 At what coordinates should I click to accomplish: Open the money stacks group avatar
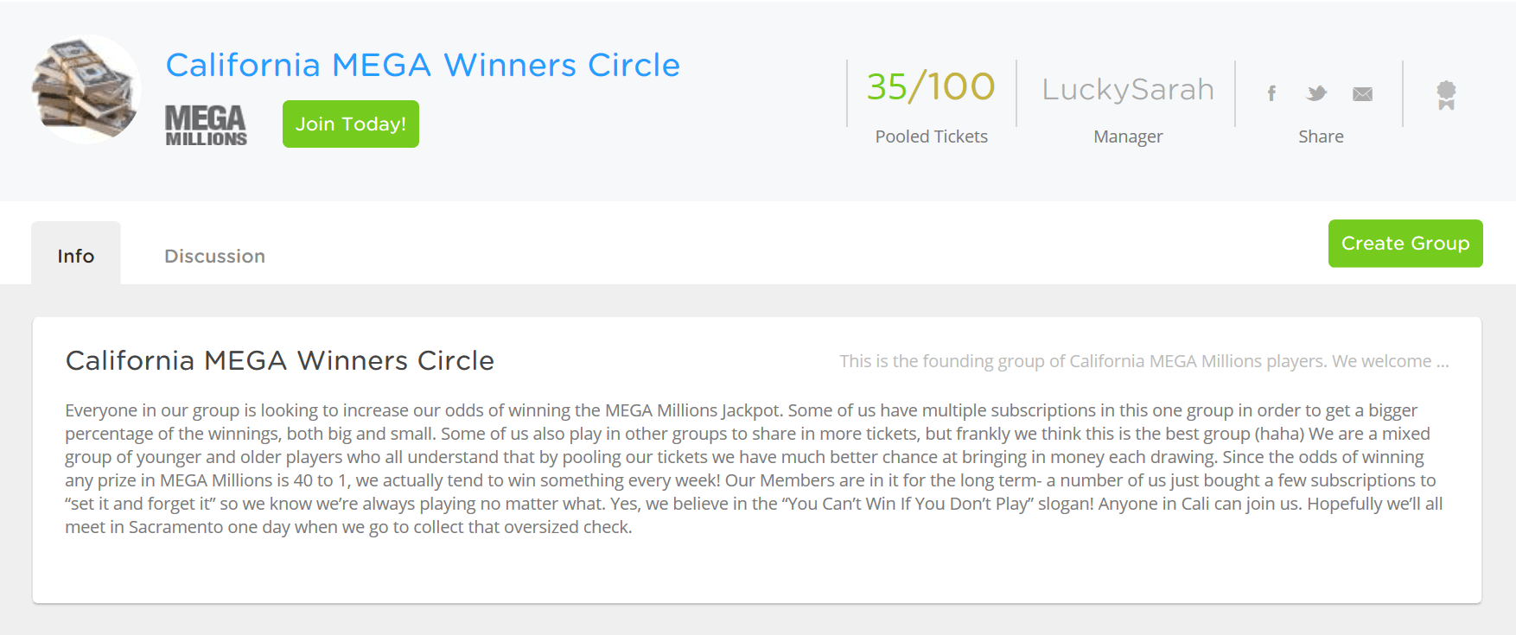point(86,89)
